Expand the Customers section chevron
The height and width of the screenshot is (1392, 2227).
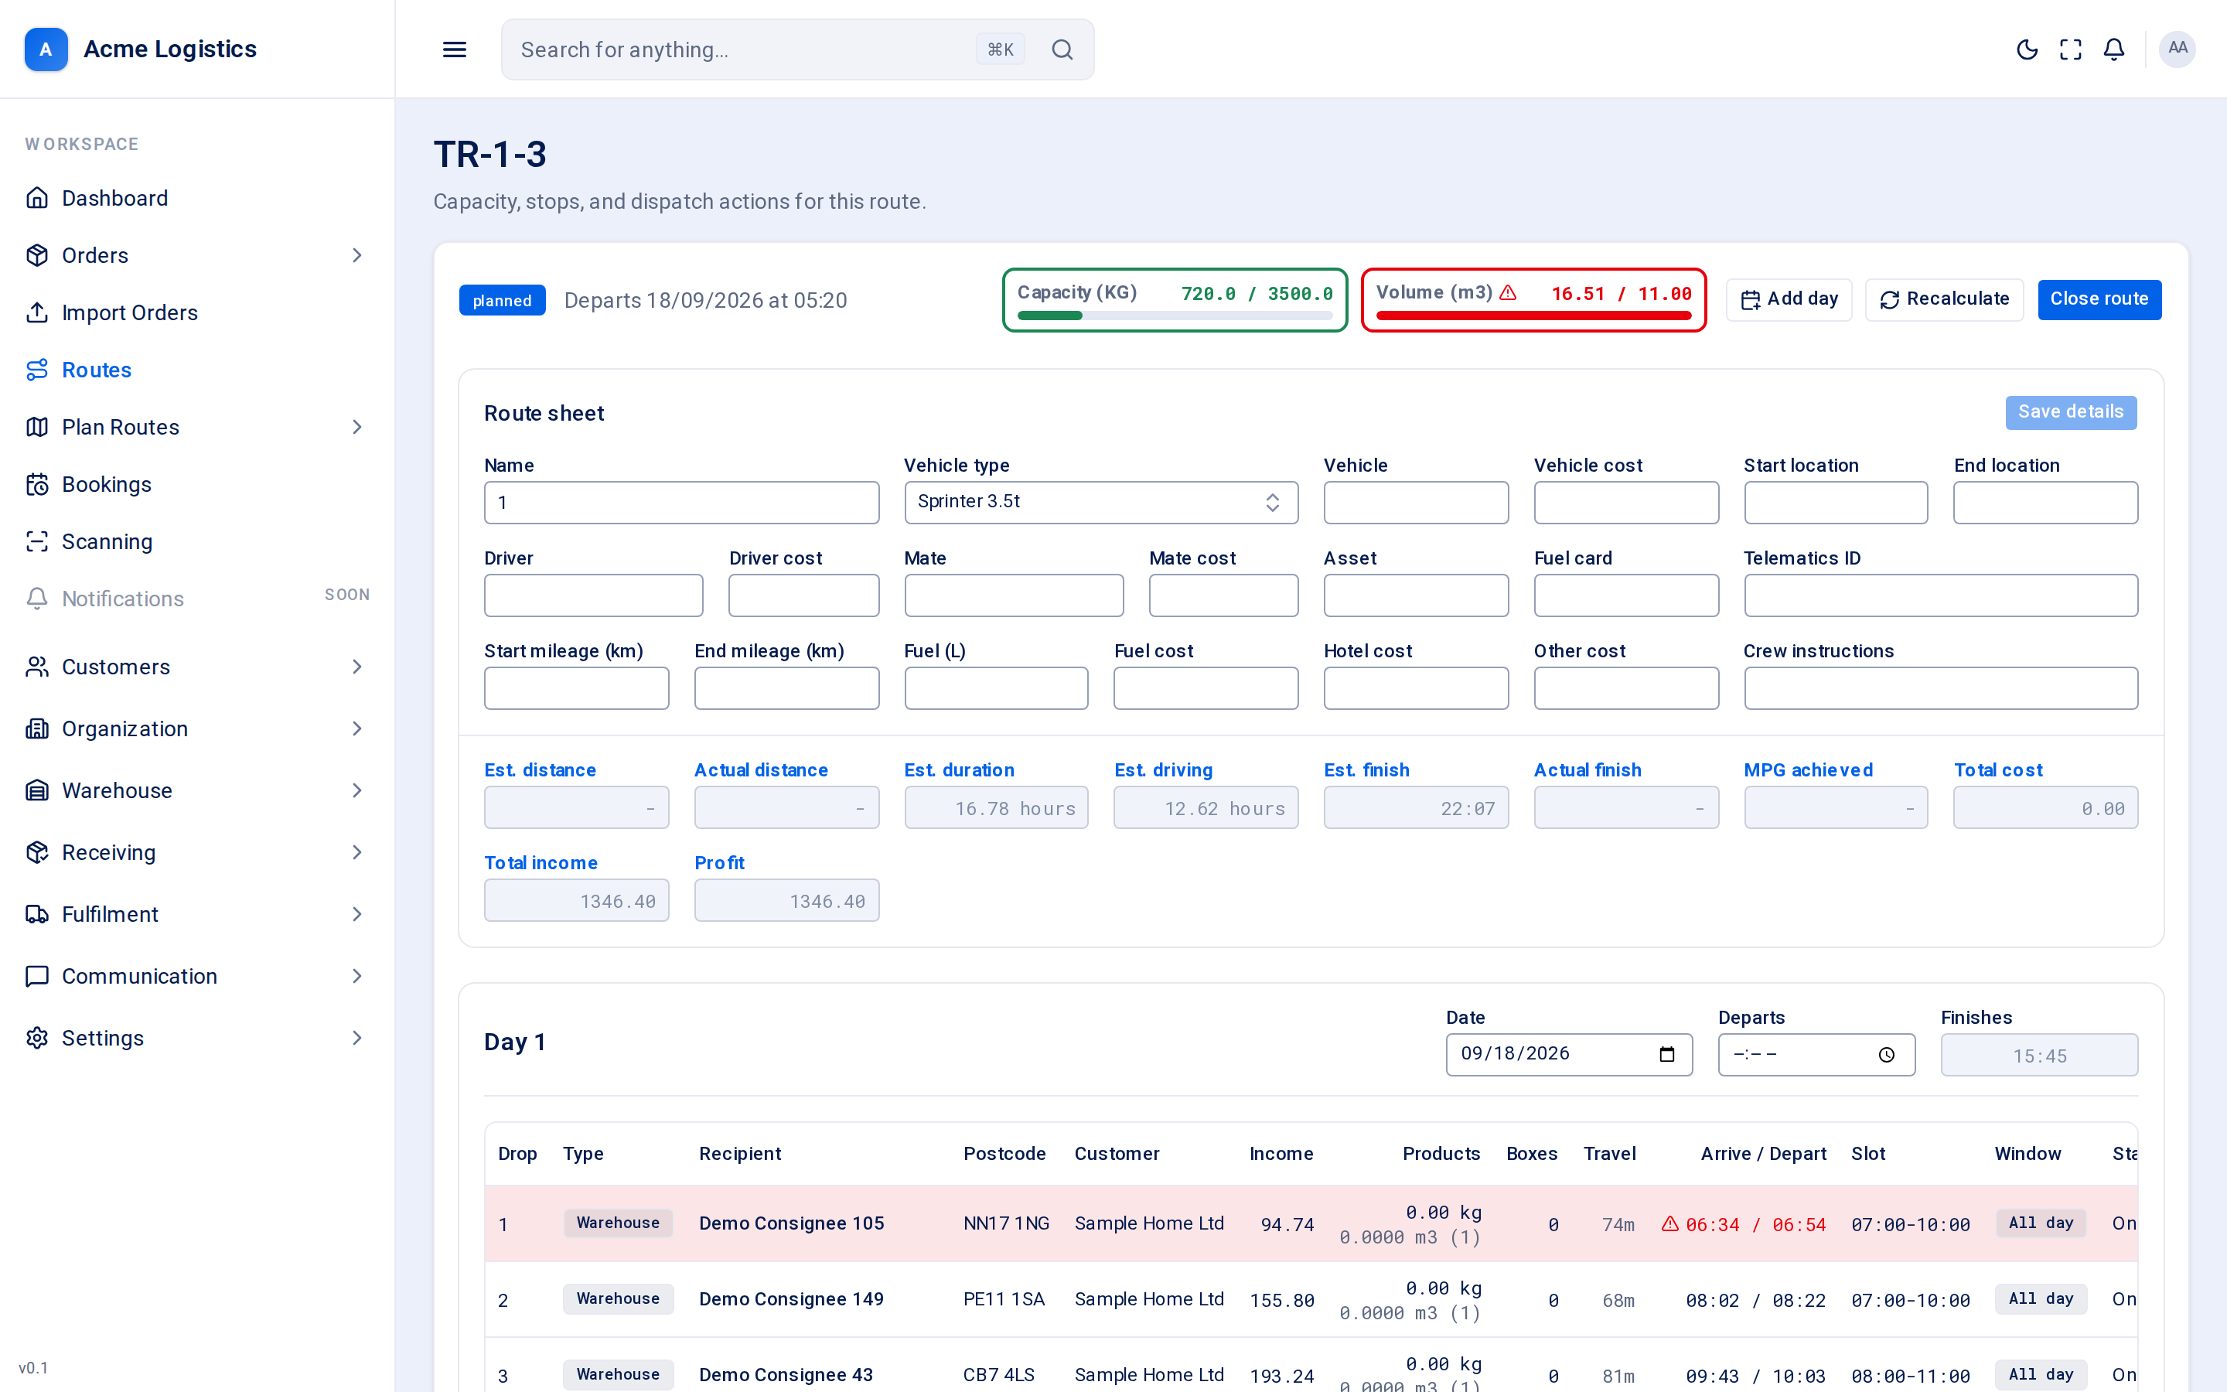pyautogui.click(x=357, y=667)
